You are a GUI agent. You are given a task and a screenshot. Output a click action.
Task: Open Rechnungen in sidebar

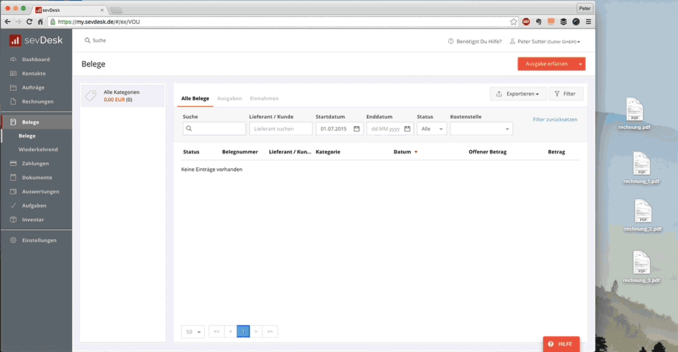(x=37, y=102)
